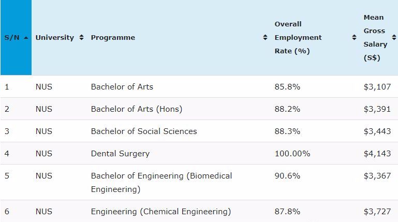Sort table by S/N column arrow
This screenshot has height=222, width=398.
(x=25, y=38)
